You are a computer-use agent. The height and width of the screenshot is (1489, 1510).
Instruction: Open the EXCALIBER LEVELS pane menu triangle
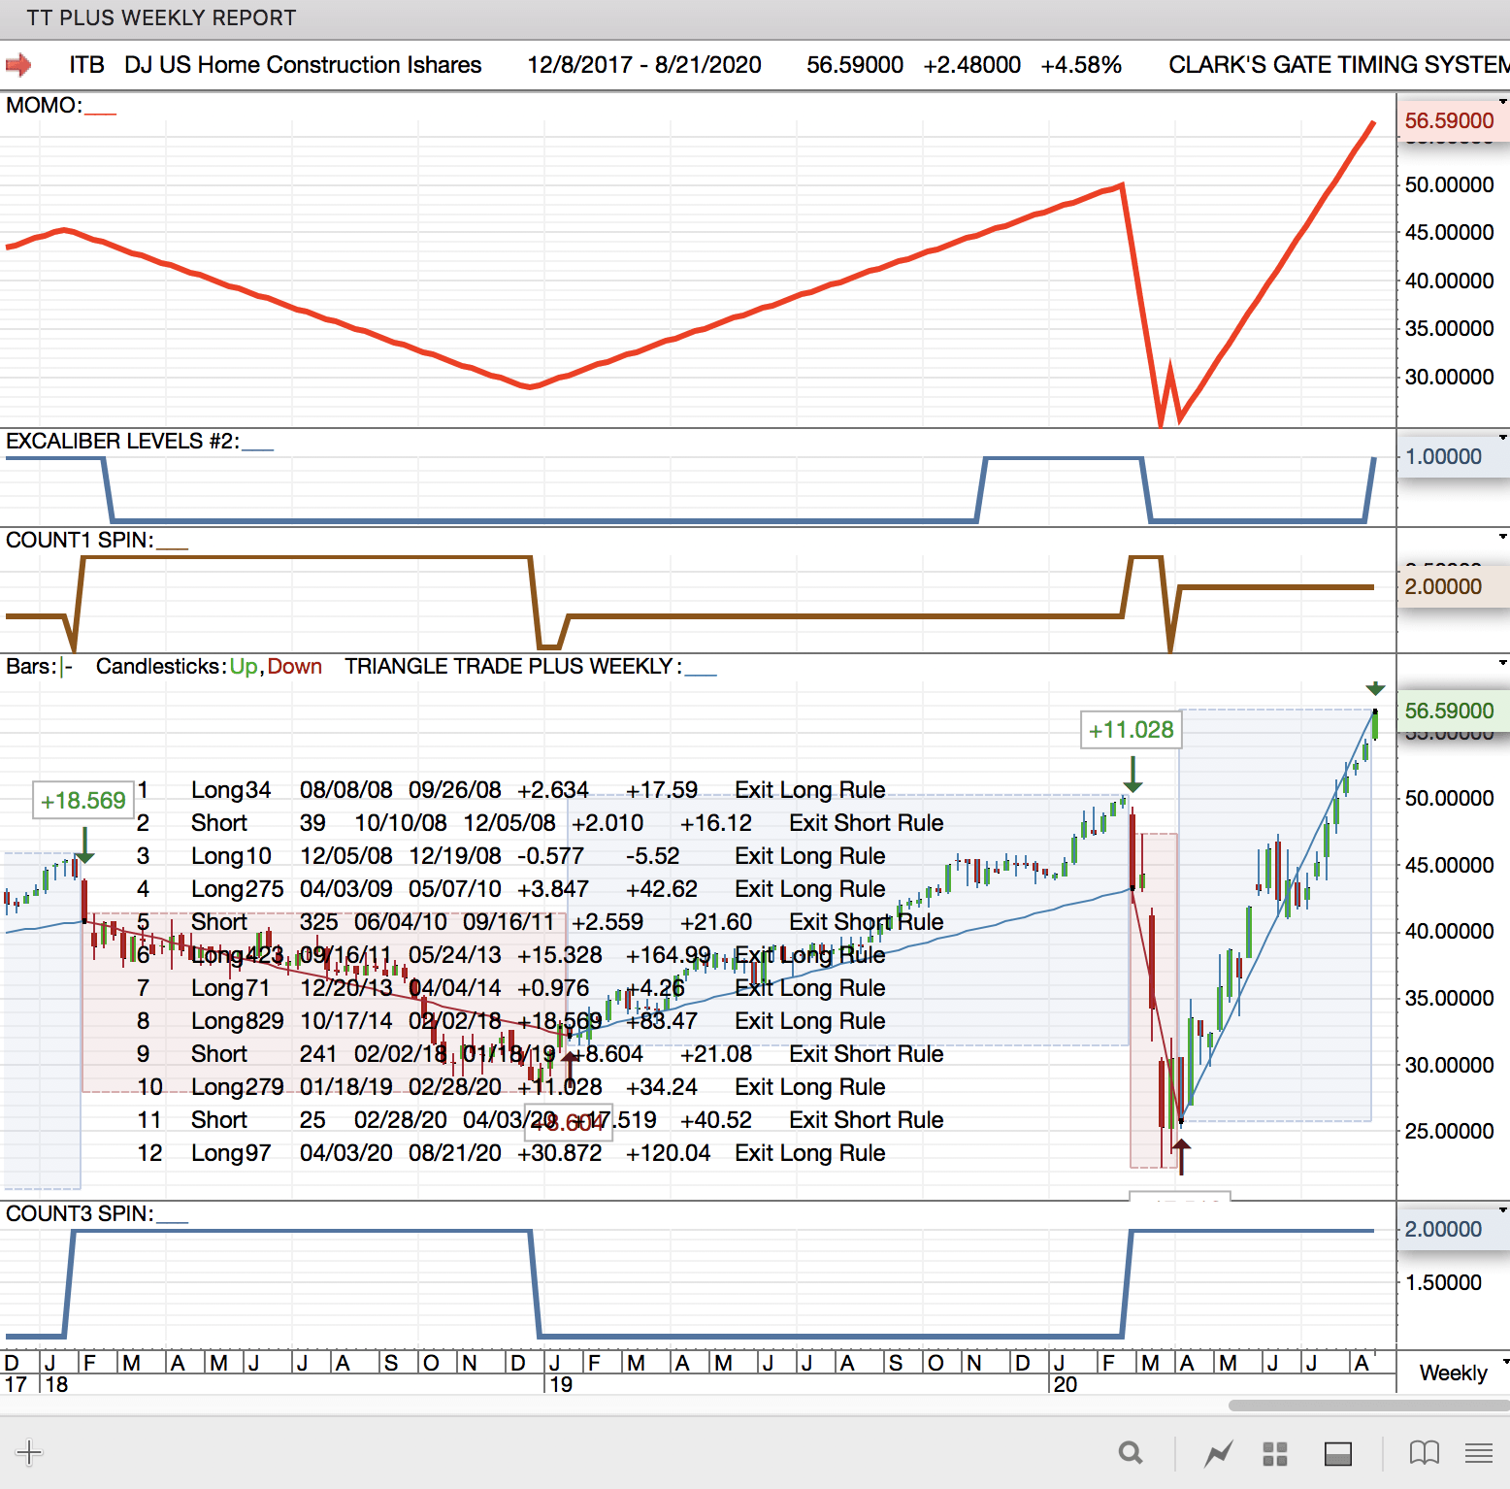coord(1503,437)
